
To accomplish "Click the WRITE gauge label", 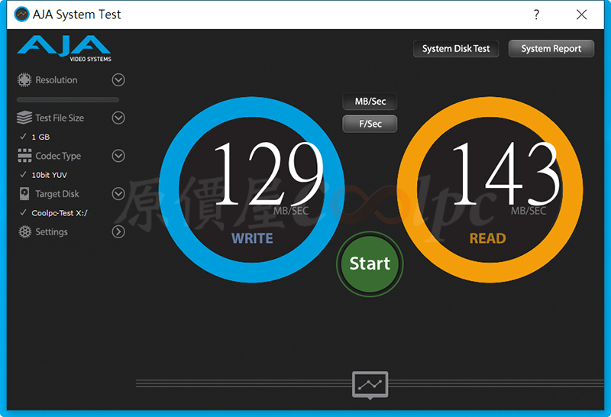I will pyautogui.click(x=252, y=238).
